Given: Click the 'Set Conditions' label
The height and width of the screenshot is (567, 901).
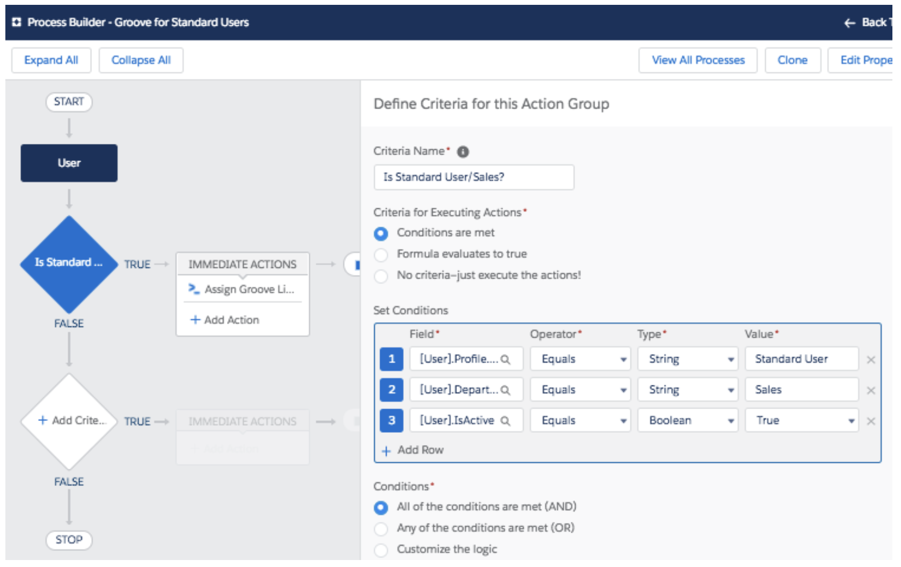Looking at the screenshot, I should (411, 310).
